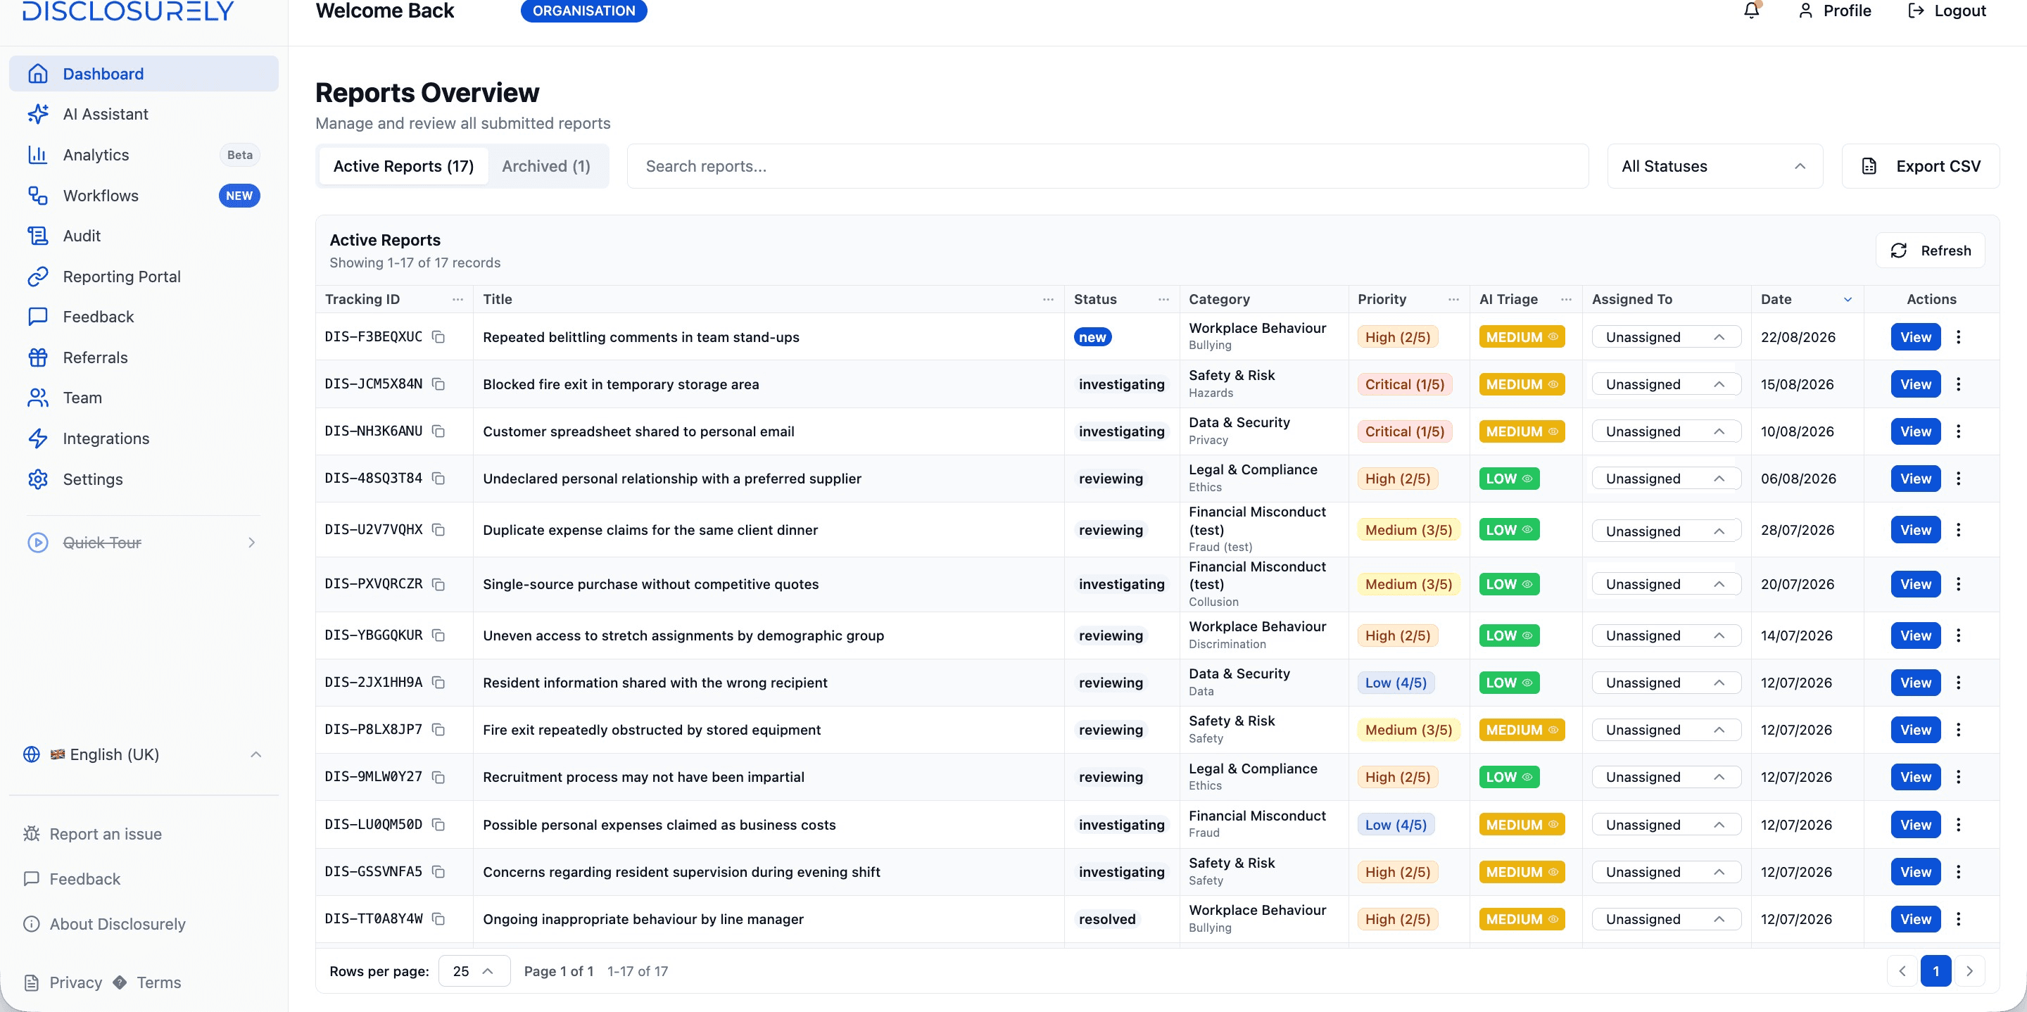Open the notifications bell icon
The height and width of the screenshot is (1012, 2027).
coord(1751,11)
